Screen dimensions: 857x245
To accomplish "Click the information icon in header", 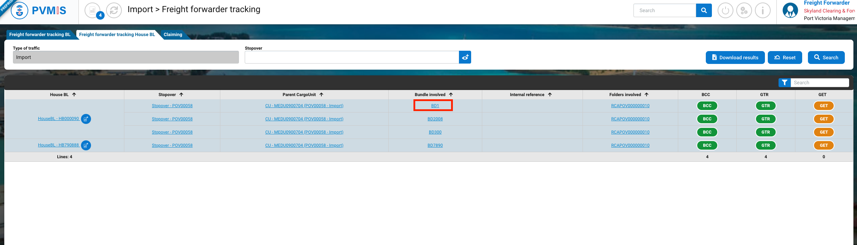I will (762, 11).
